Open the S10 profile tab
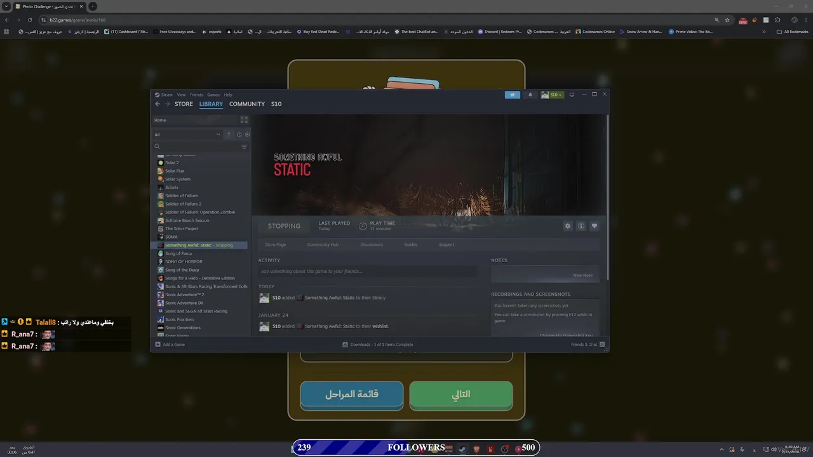Screen dimensions: 813x457 (x=276, y=104)
